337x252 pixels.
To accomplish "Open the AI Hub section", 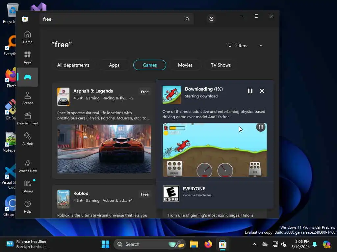I will point(28,139).
